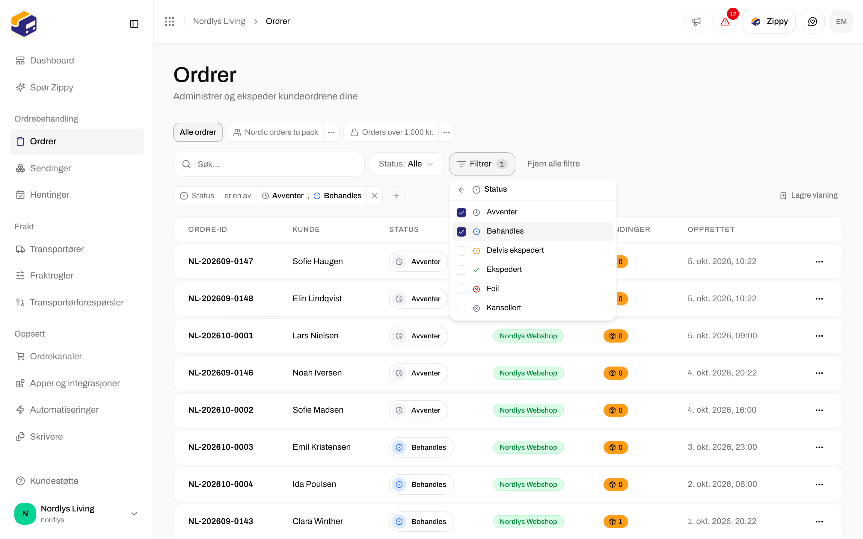Follow the Nordlys Living breadcrumb link
The height and width of the screenshot is (539, 863).
click(x=219, y=21)
